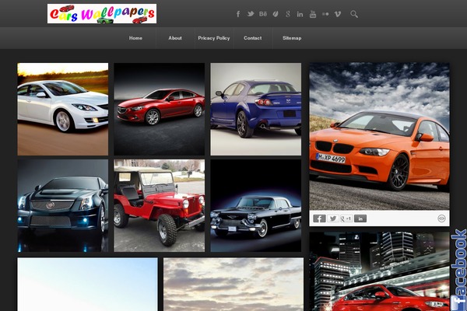Viewport: 467px width, 311px height.
Task: Open the red Mazda sedan thumbnail
Action: tap(160, 109)
